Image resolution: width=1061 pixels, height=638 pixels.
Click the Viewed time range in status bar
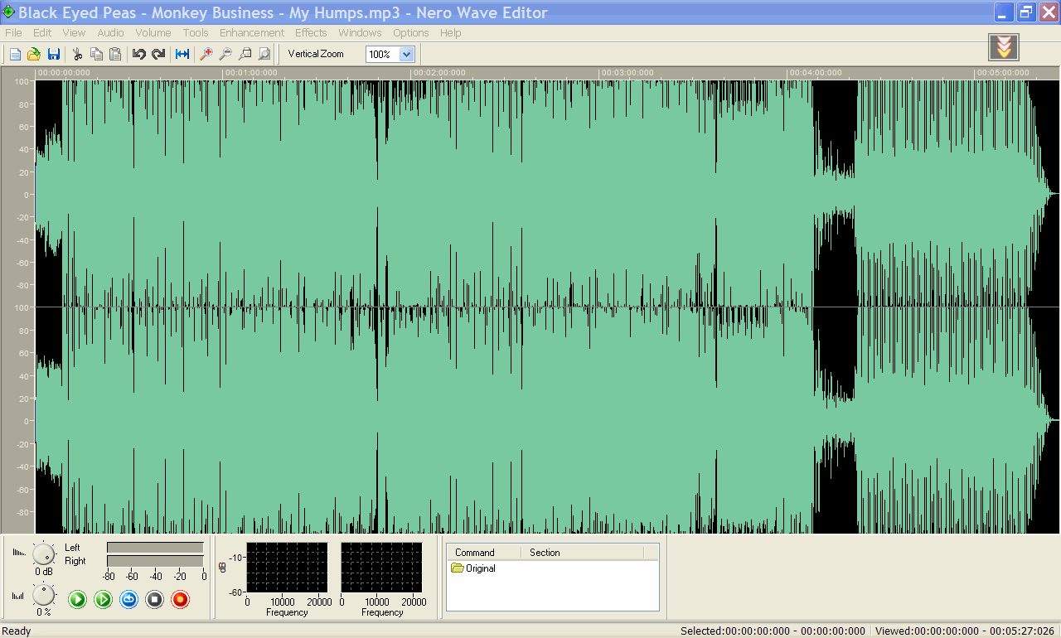(964, 631)
